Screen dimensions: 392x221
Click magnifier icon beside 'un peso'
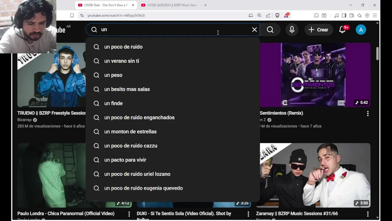tap(96, 75)
